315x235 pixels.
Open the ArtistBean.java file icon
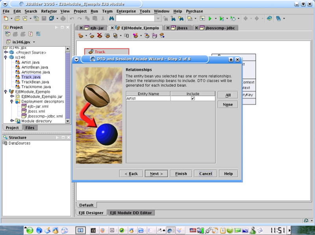coord(18,67)
